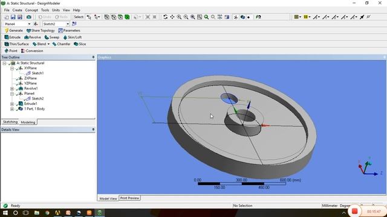Image resolution: width=387 pixels, height=217 pixels.
Task: Select the Revolve tool
Action: [33, 37]
